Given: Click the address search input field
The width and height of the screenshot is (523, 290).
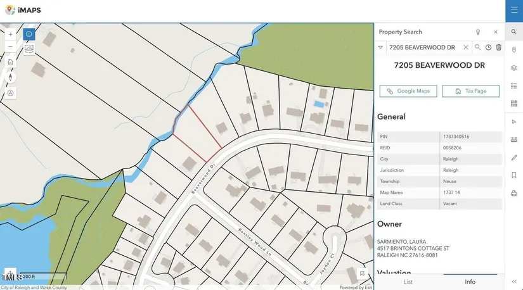Looking at the screenshot, I should click(x=422, y=47).
